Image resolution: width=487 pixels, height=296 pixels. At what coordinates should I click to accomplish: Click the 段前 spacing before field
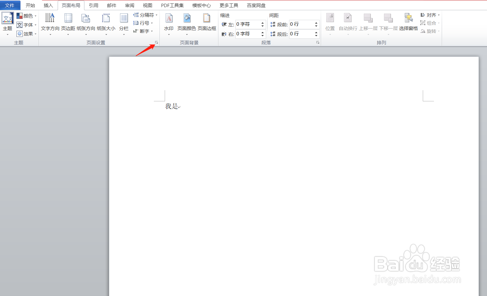pos(301,24)
